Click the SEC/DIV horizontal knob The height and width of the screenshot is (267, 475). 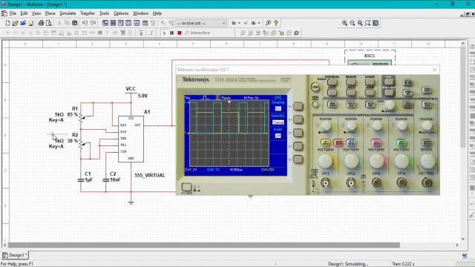pyautogui.click(x=427, y=161)
